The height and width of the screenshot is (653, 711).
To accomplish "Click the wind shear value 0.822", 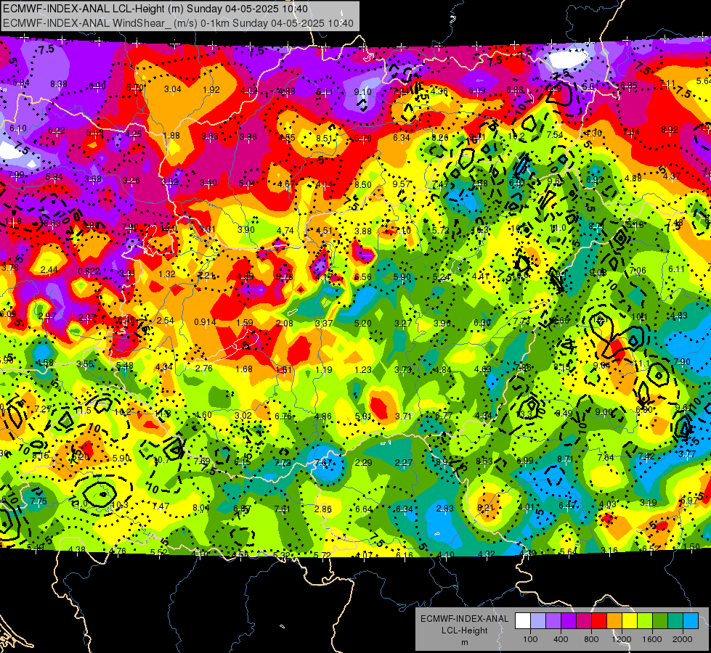I will pos(89,271).
